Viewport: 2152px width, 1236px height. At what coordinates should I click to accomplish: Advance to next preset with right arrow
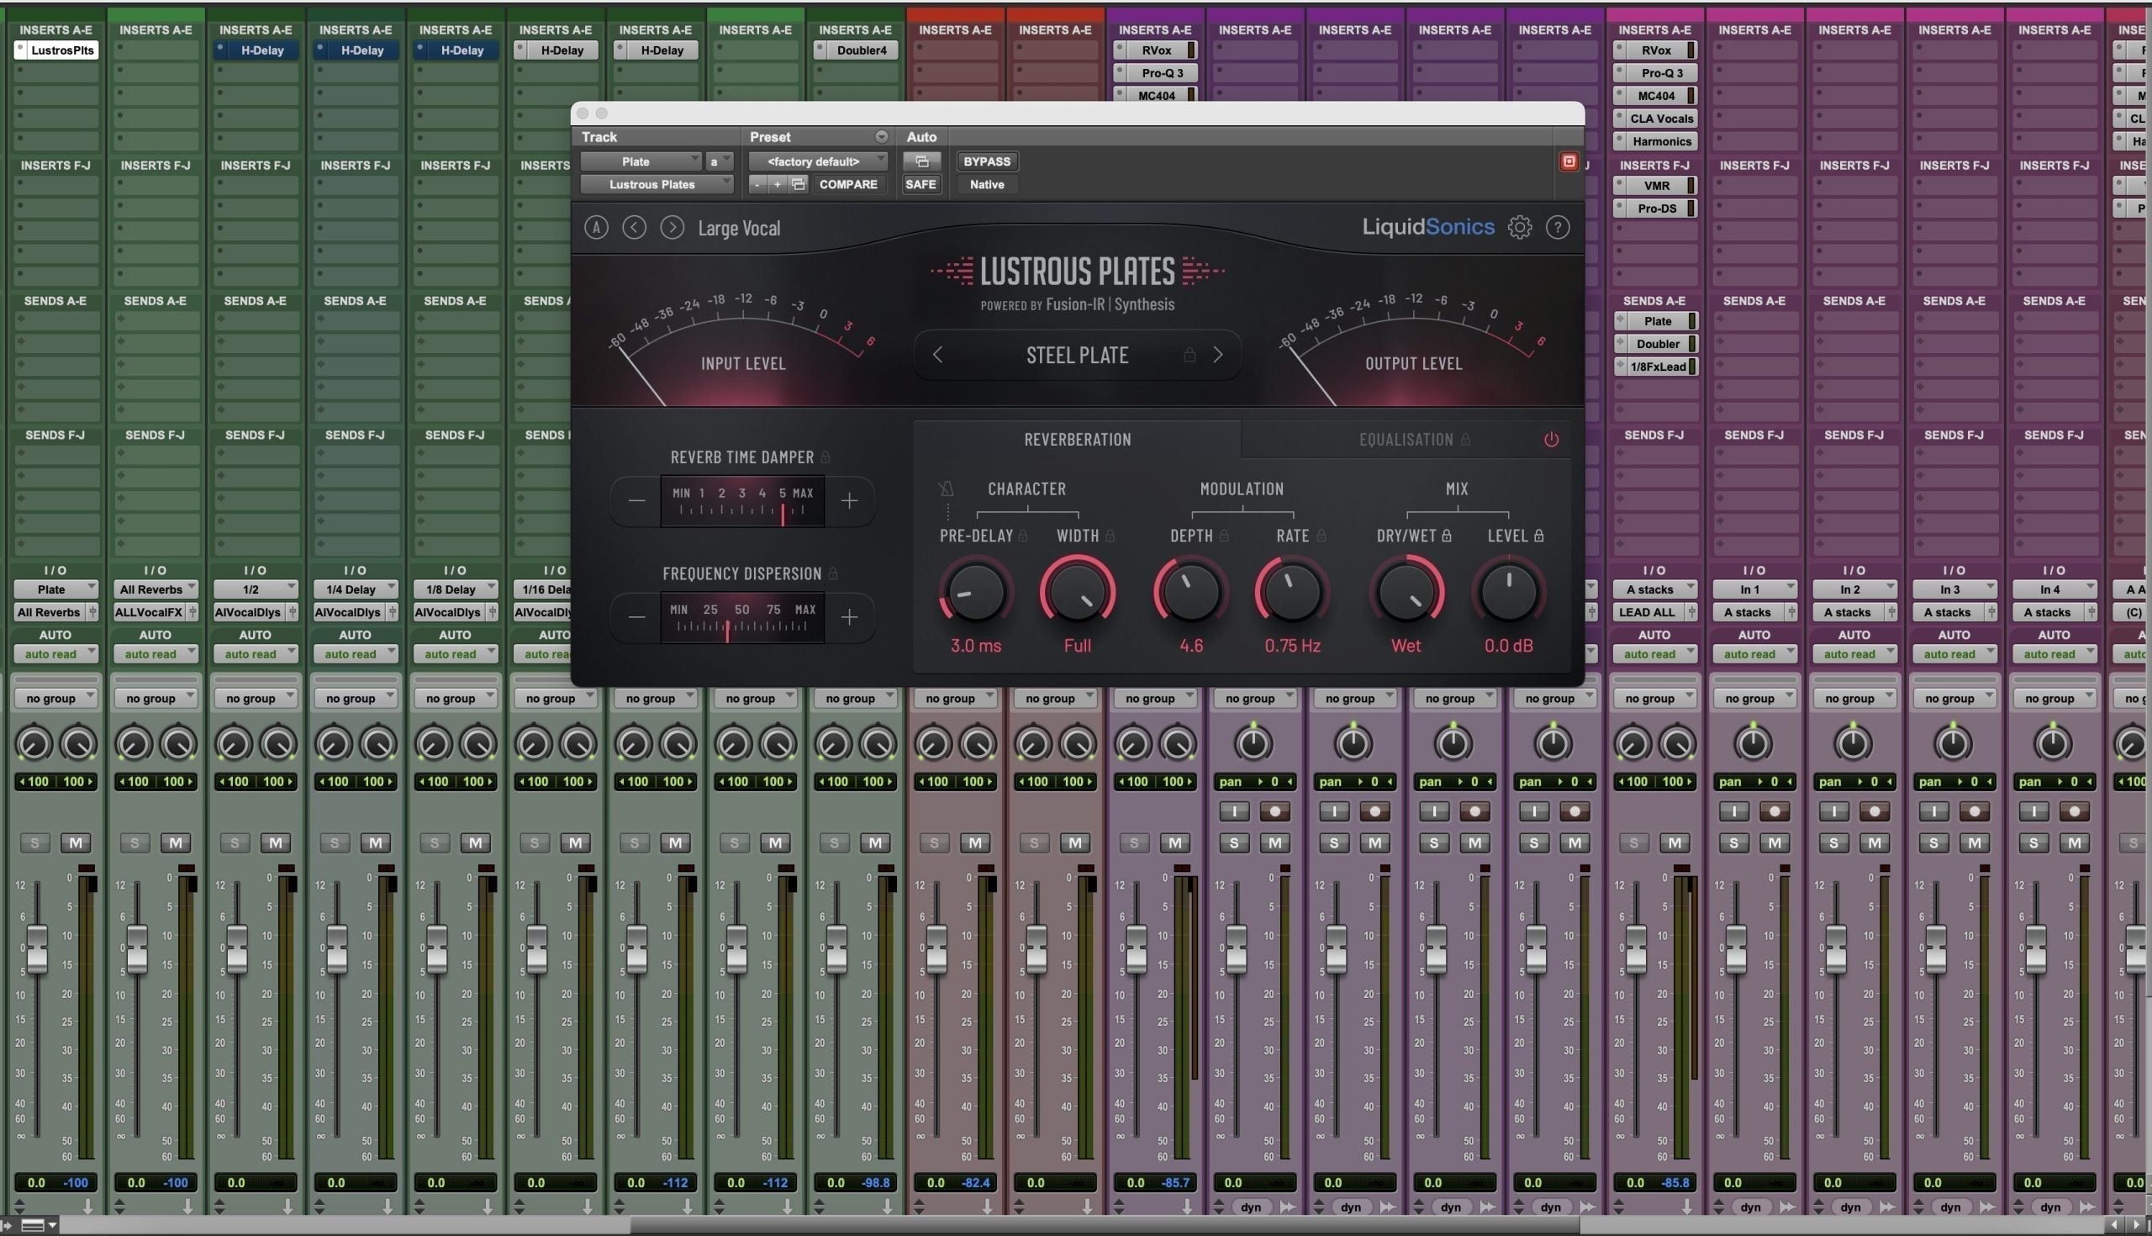[672, 228]
